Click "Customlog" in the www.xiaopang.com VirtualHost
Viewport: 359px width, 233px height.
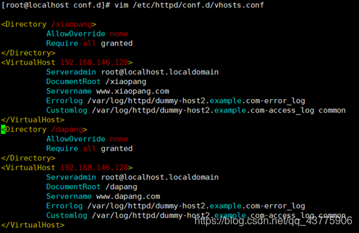pyautogui.click(x=67, y=111)
